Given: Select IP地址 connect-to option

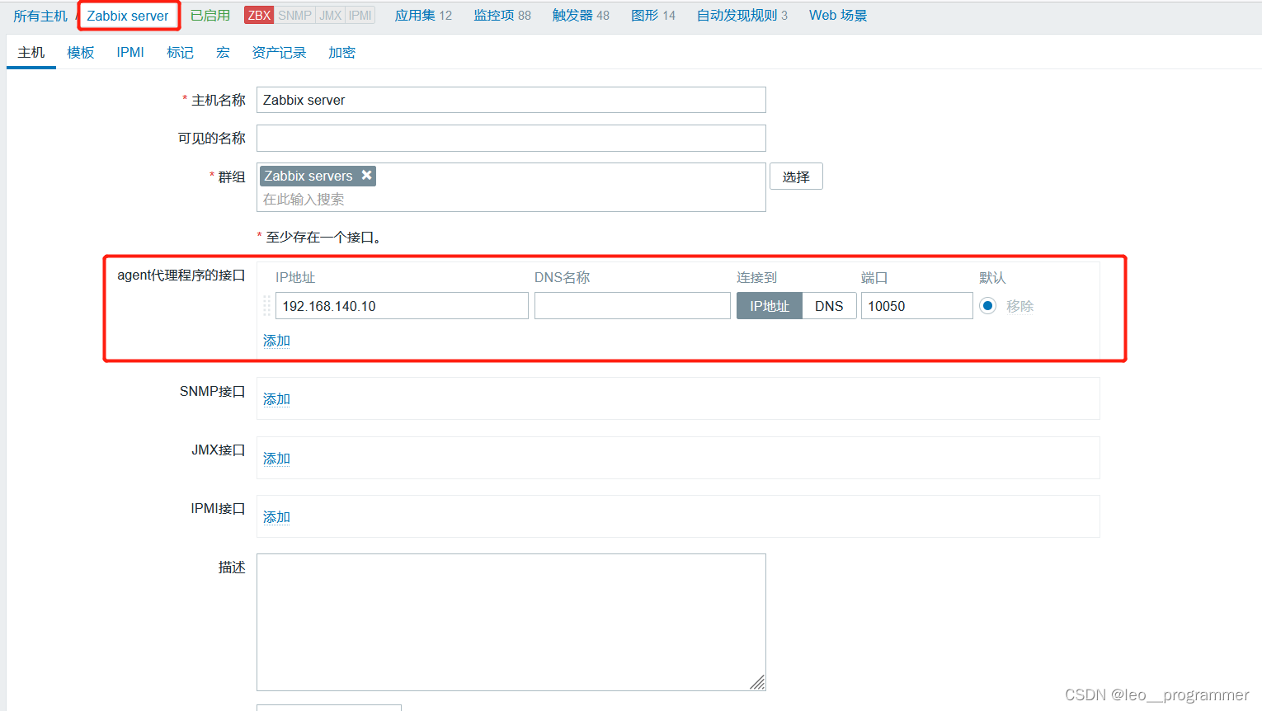Looking at the screenshot, I should tap(770, 306).
